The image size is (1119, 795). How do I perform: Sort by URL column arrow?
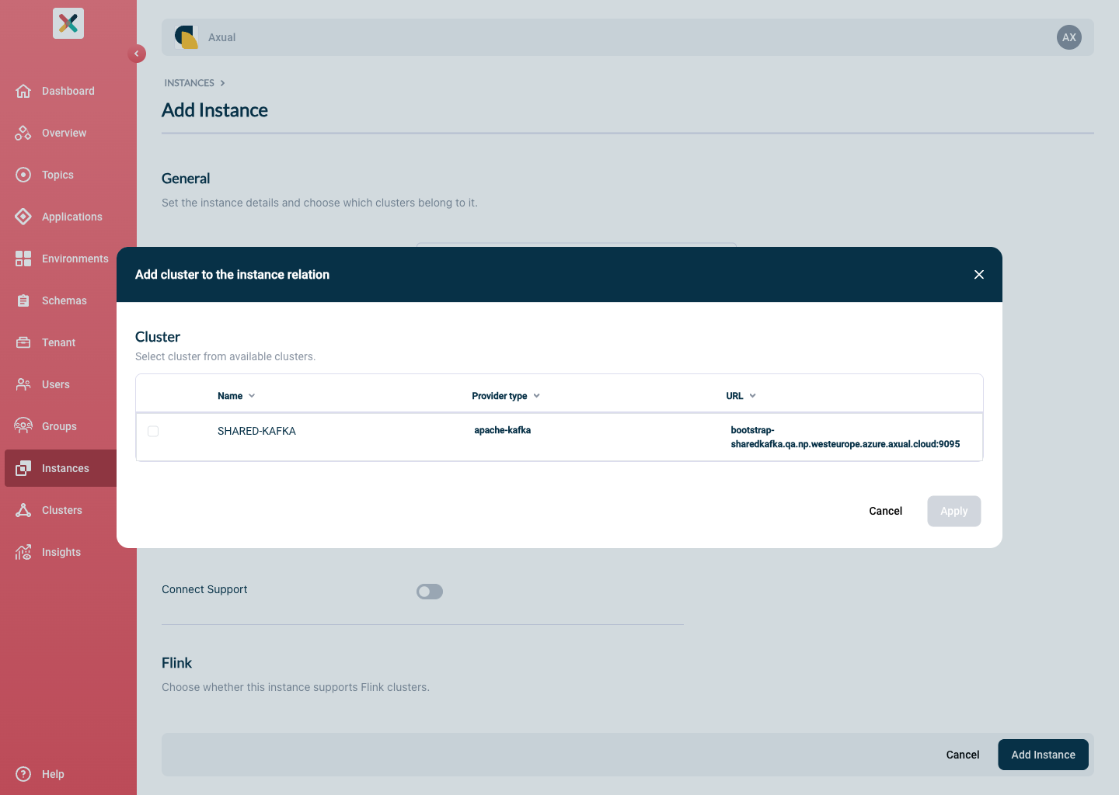point(752,396)
